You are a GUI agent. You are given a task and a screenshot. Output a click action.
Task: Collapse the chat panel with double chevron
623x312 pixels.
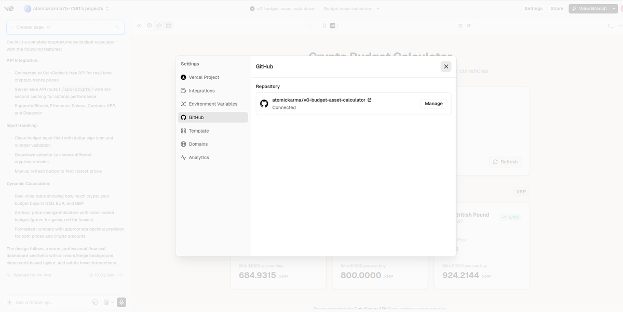(139, 25)
